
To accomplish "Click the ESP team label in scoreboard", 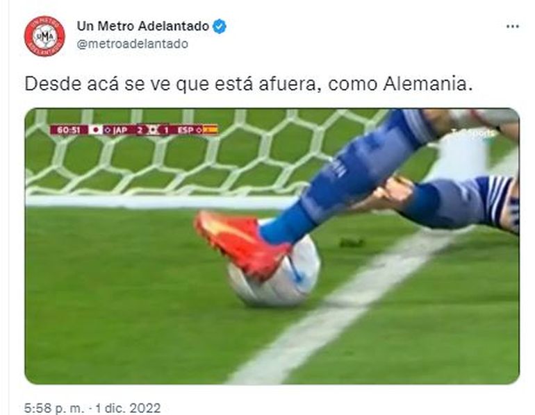I will (186, 130).
